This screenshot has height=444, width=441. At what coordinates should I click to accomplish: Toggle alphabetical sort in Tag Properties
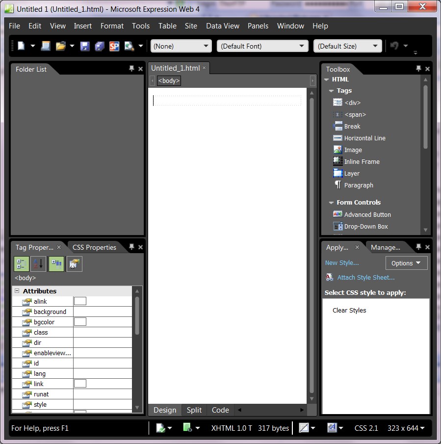[38, 264]
